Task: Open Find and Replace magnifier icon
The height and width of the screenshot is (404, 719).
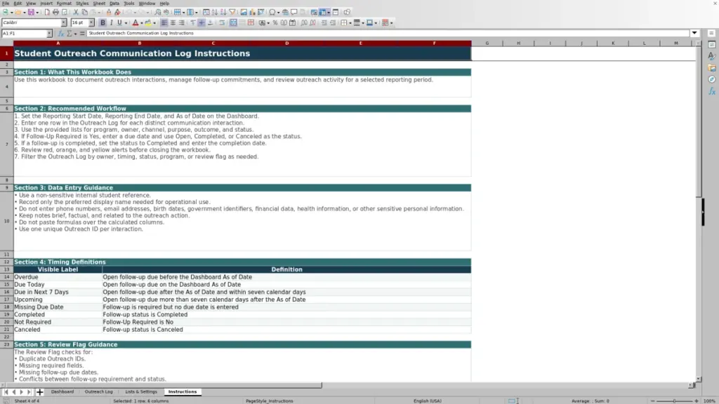Action: click(157, 12)
